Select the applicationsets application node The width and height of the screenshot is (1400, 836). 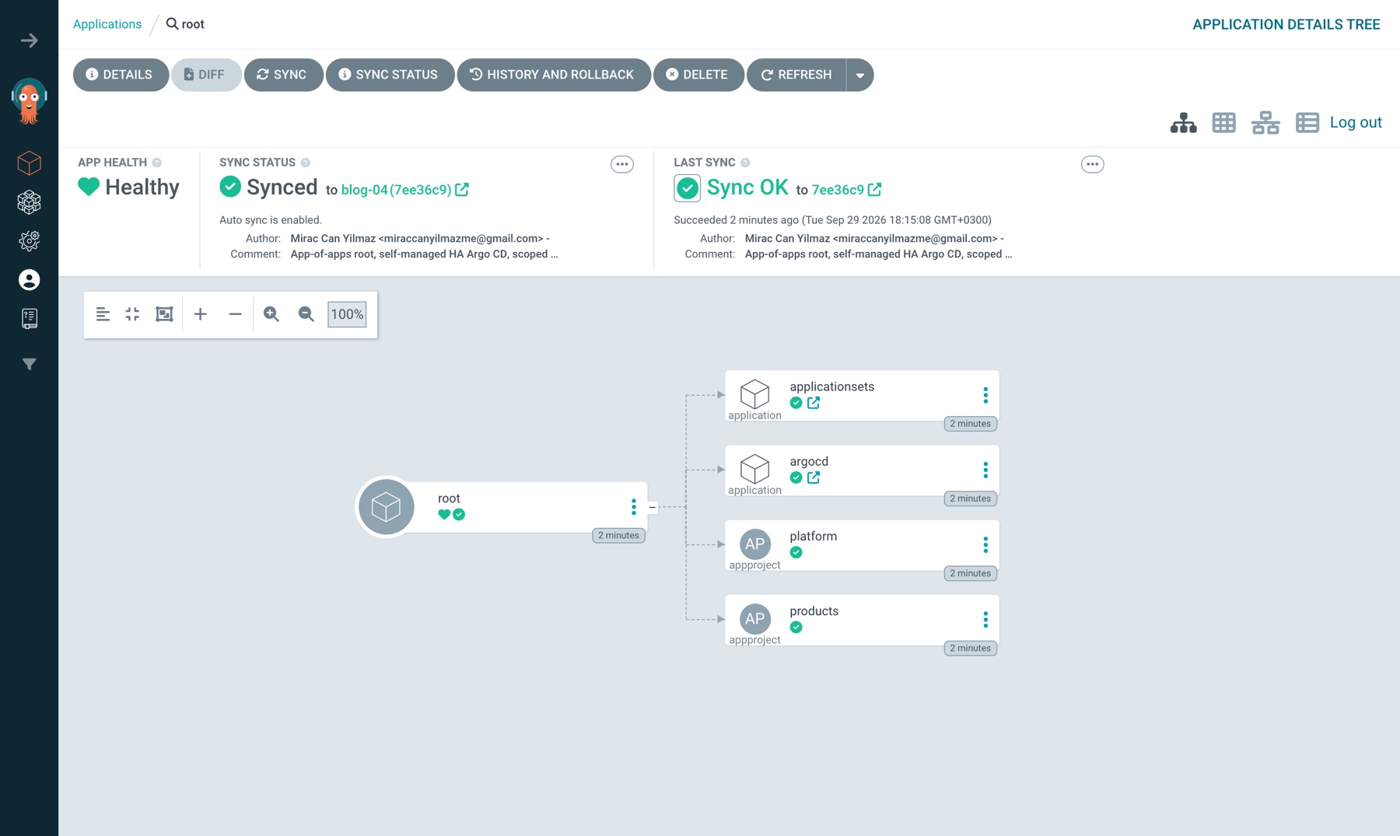(x=862, y=396)
